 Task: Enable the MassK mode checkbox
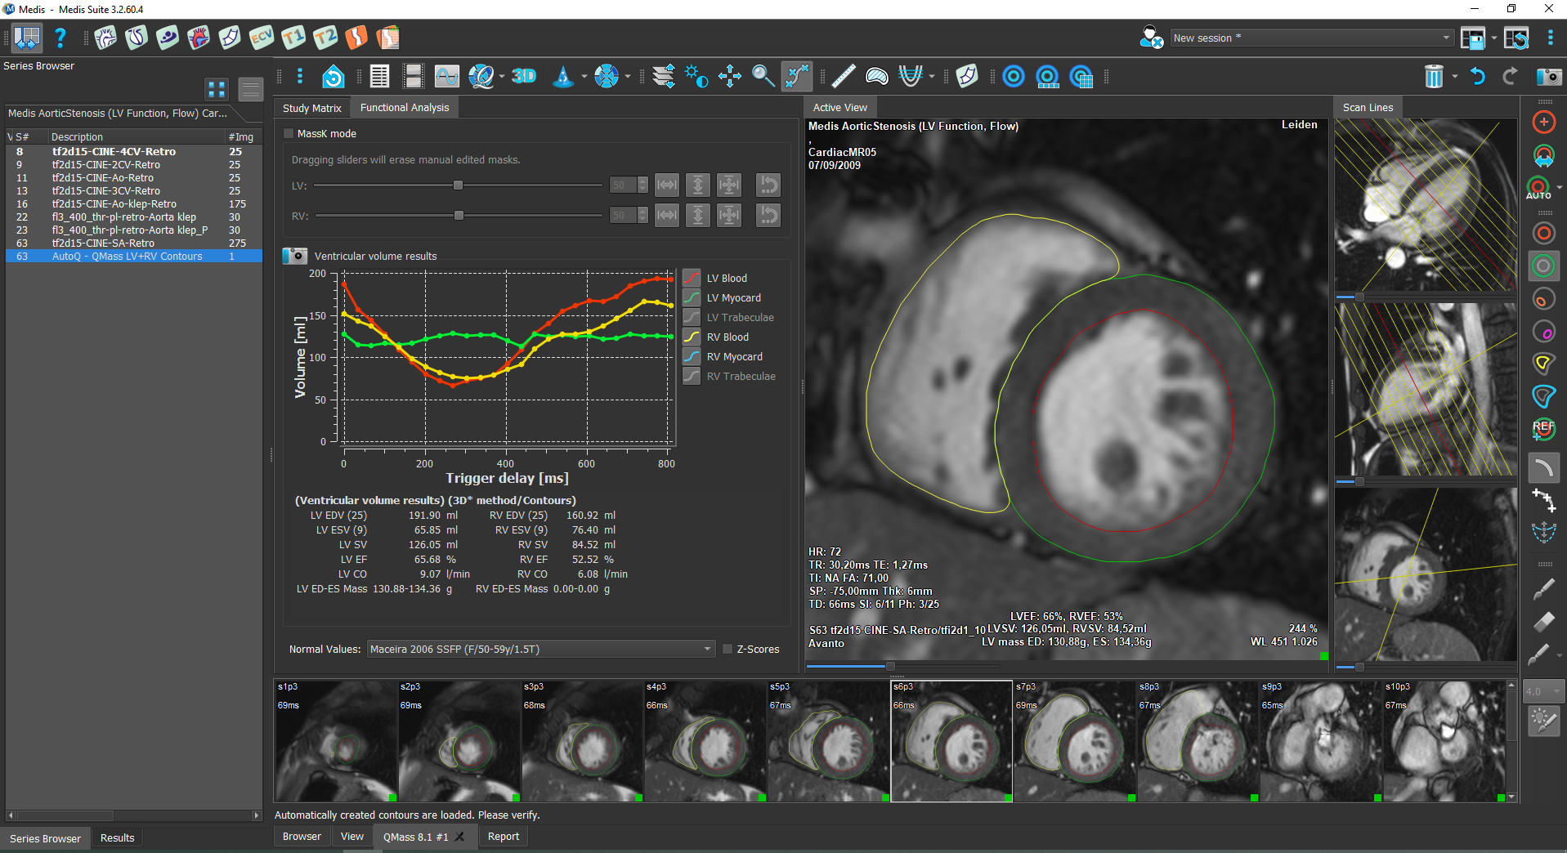(289, 134)
